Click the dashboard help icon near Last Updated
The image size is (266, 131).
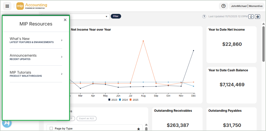204,17
